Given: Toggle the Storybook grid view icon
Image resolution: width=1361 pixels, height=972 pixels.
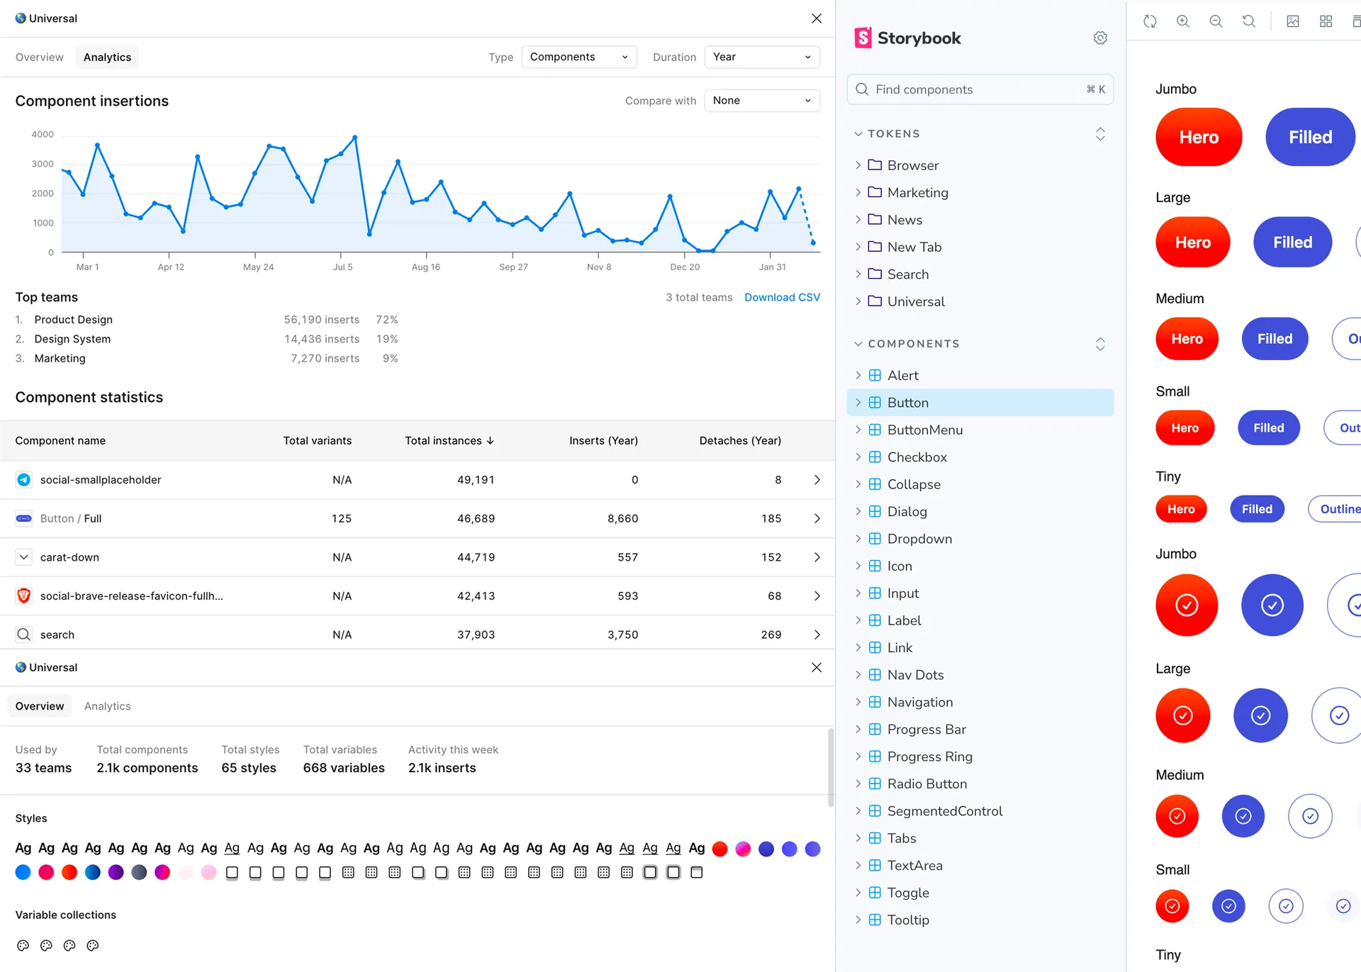Looking at the screenshot, I should coord(1326,21).
